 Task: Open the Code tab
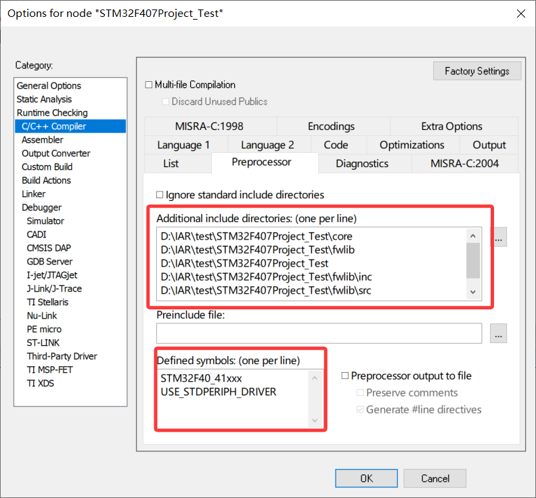coord(336,145)
